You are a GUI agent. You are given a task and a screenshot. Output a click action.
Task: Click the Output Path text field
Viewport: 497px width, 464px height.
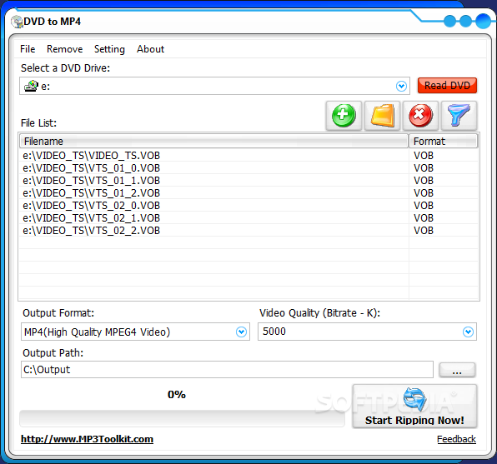pos(227,370)
